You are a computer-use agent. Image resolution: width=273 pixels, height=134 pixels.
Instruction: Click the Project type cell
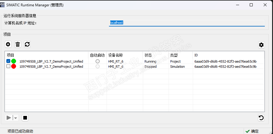coord(175,61)
